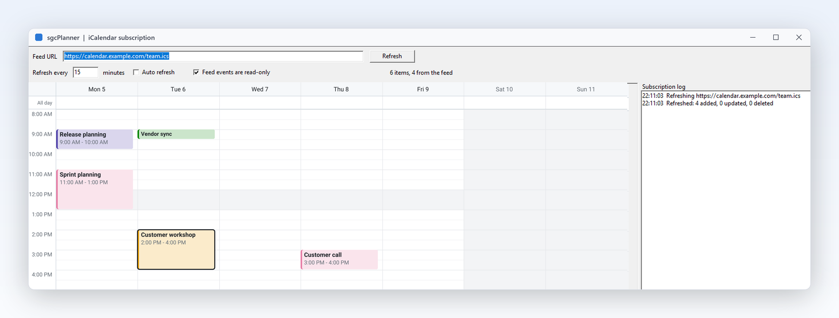Image resolution: width=839 pixels, height=318 pixels.
Task: Click the Refresh button
Action: [x=392, y=56]
